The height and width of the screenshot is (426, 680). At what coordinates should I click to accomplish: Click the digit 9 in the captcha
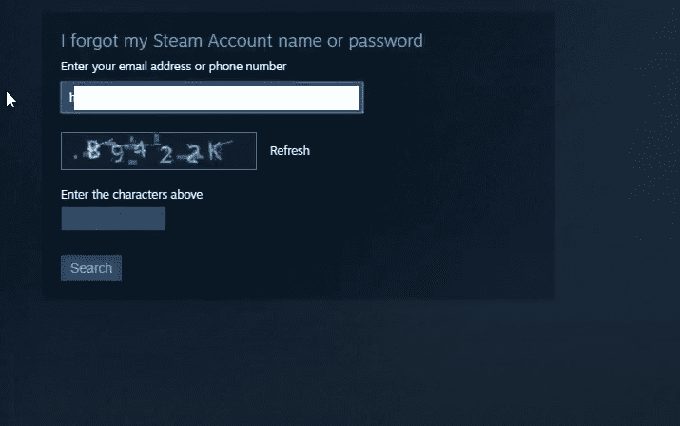(117, 154)
